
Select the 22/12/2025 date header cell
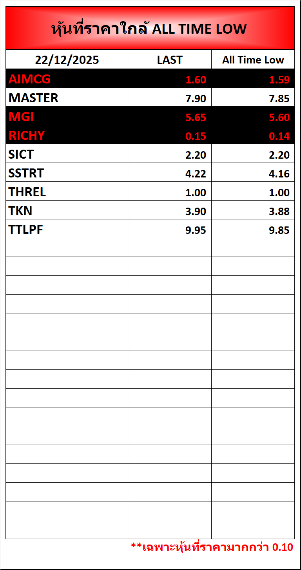click(x=67, y=60)
